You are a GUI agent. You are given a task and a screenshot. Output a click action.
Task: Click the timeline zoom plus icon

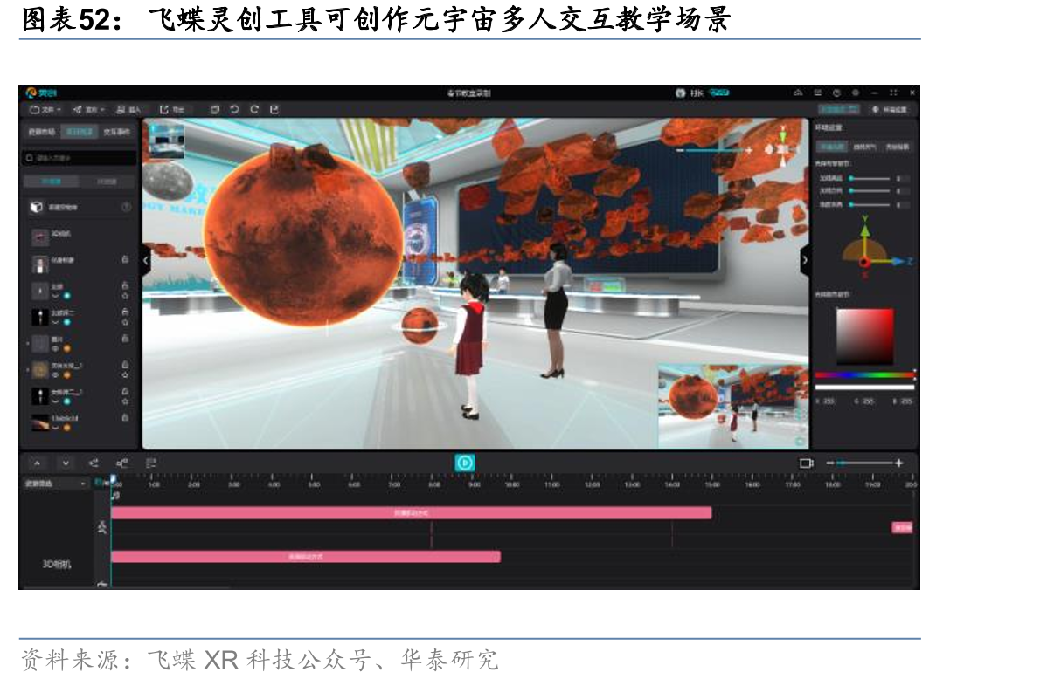click(x=898, y=463)
